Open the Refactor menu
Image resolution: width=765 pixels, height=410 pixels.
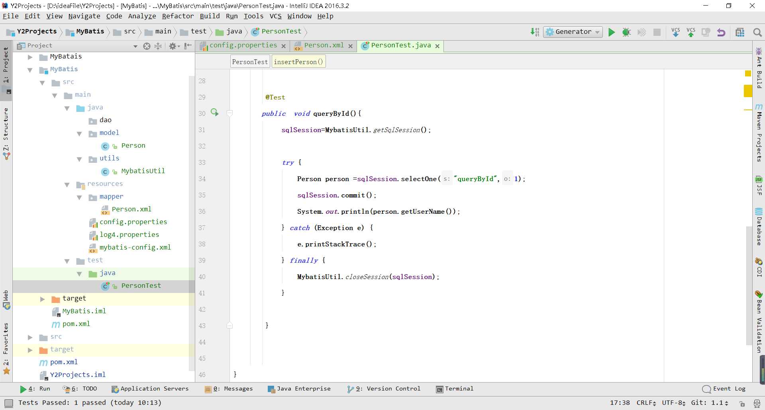tap(178, 16)
